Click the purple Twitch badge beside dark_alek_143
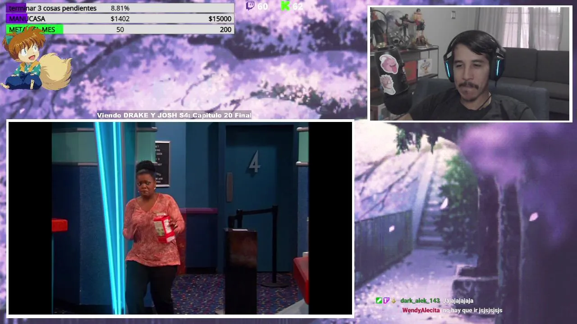Viewport: 577px width, 324px height. click(386, 301)
